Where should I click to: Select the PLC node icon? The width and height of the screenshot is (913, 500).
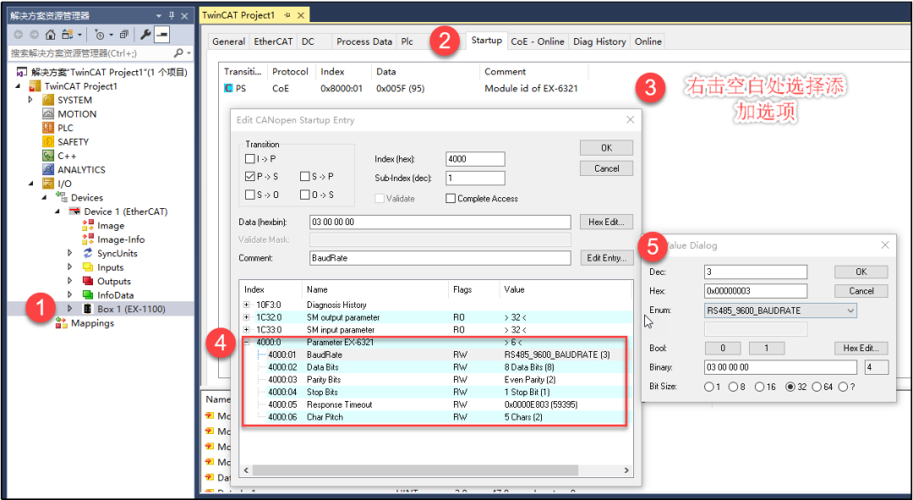click(48, 129)
